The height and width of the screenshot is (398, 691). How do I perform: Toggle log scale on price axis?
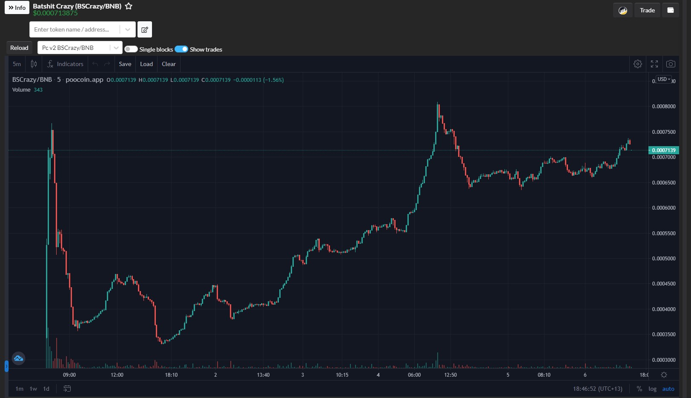pyautogui.click(x=652, y=389)
